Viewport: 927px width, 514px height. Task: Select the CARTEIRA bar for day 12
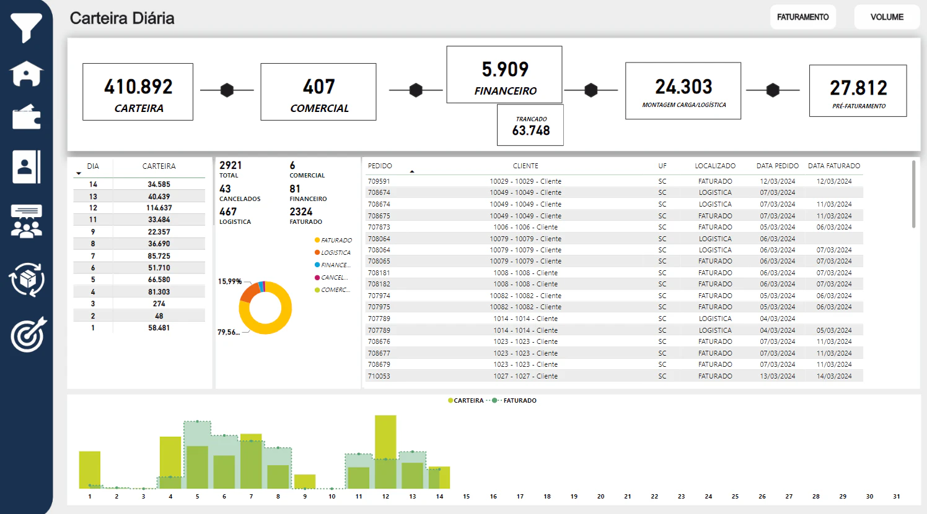coord(385,452)
